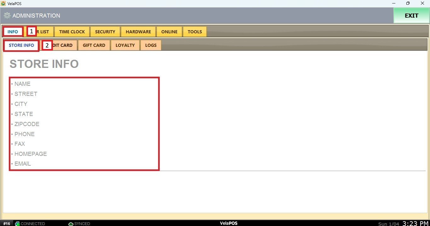Image resolution: width=430 pixels, height=226 pixels.
Task: Open the TOOLS tab
Action: pyautogui.click(x=195, y=32)
